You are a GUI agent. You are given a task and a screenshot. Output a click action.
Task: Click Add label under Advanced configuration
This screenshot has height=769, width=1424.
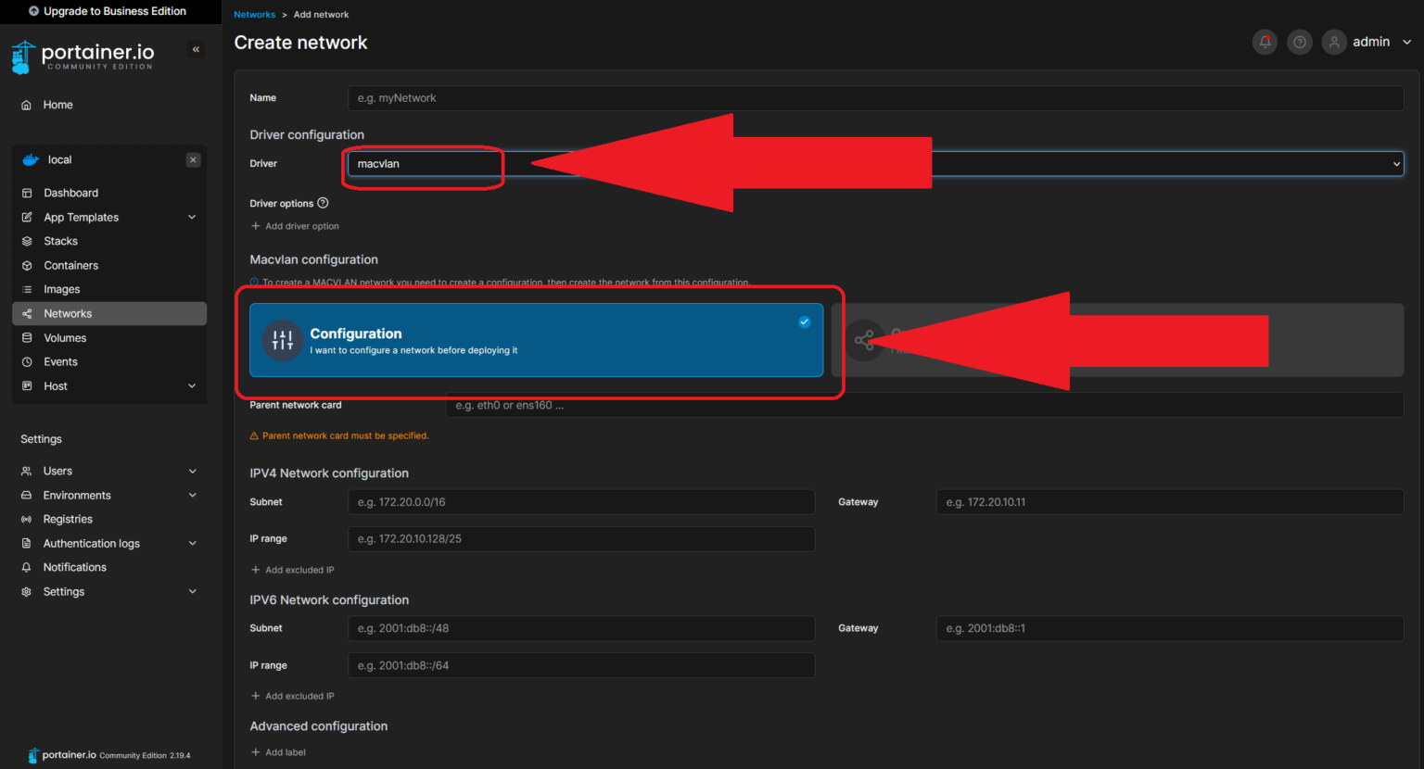[278, 751]
